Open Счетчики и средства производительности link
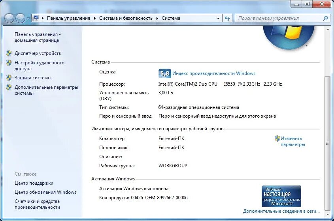 pos(37,204)
